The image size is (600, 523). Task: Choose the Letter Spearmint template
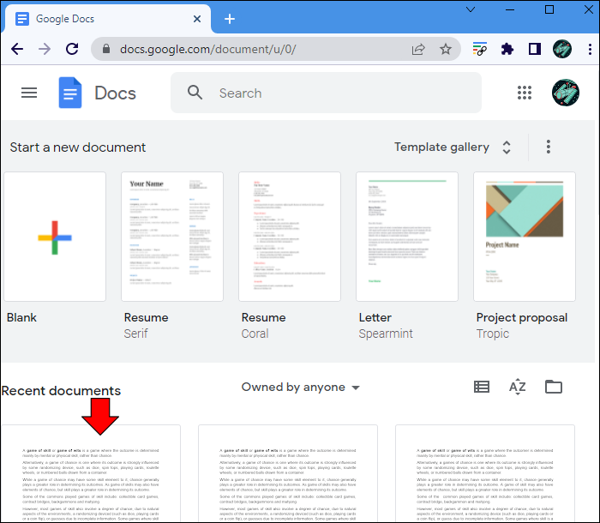pos(407,237)
